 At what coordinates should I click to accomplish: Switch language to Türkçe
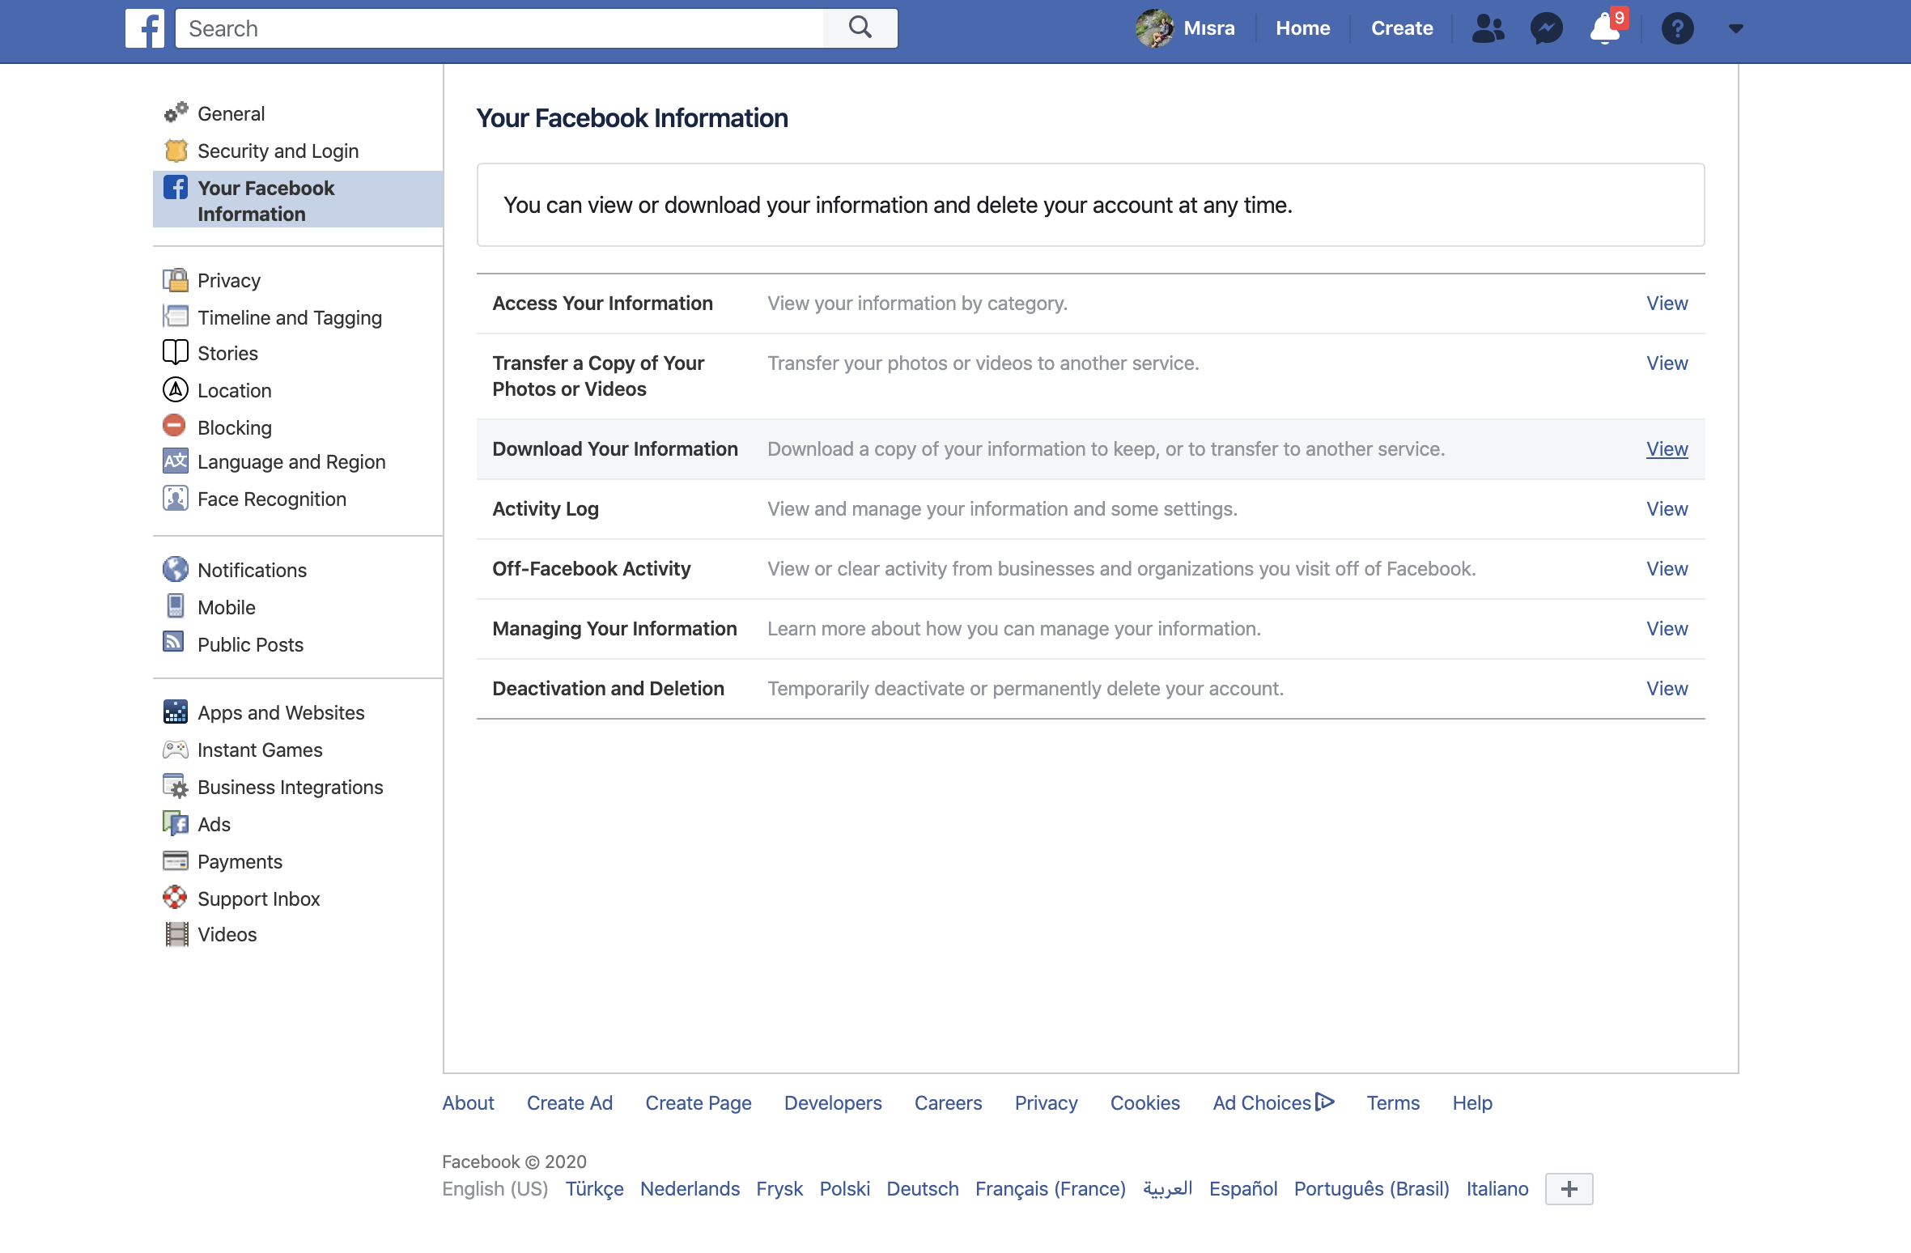(594, 1188)
